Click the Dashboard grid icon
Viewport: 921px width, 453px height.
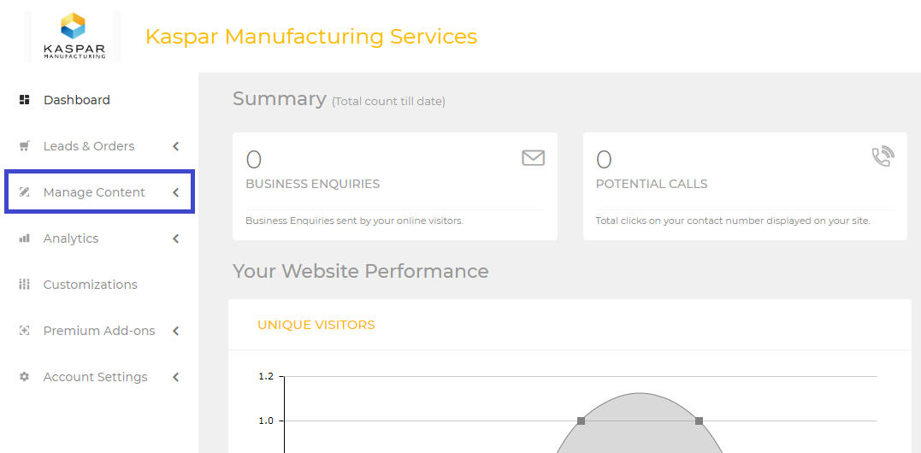(x=24, y=100)
